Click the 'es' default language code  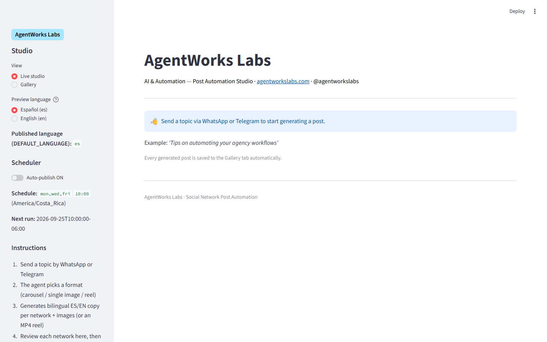click(x=77, y=144)
